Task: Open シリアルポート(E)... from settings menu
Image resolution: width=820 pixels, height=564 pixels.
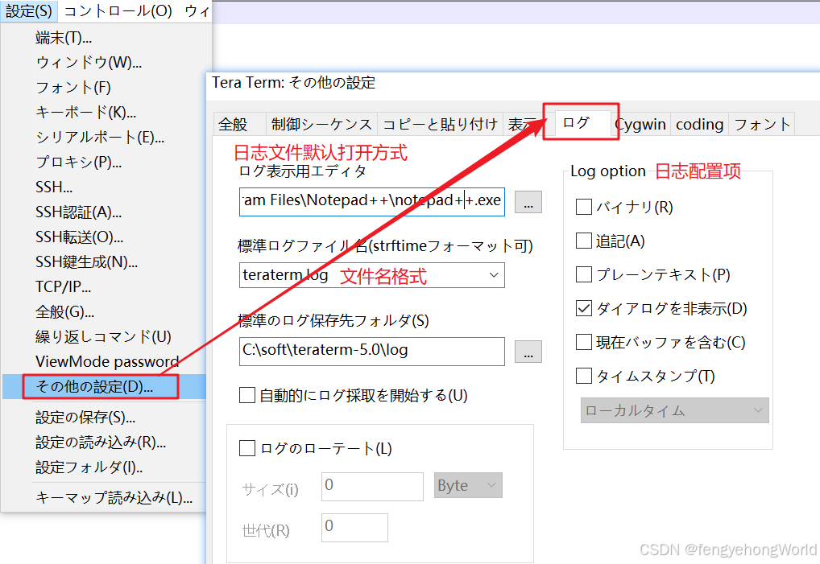Action: coord(100,138)
